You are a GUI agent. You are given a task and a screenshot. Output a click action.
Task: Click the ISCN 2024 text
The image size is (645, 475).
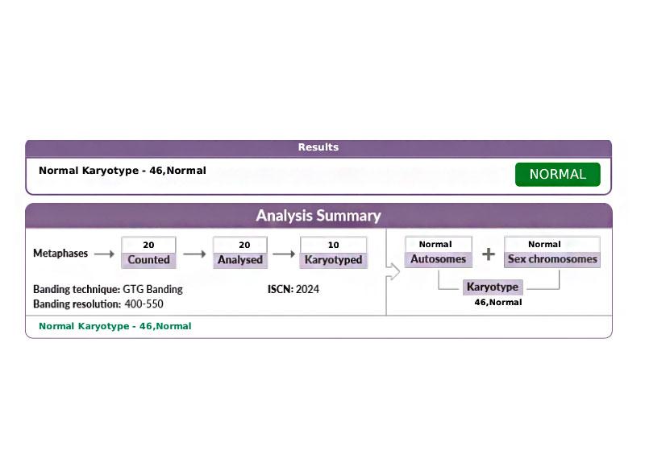coord(293,289)
